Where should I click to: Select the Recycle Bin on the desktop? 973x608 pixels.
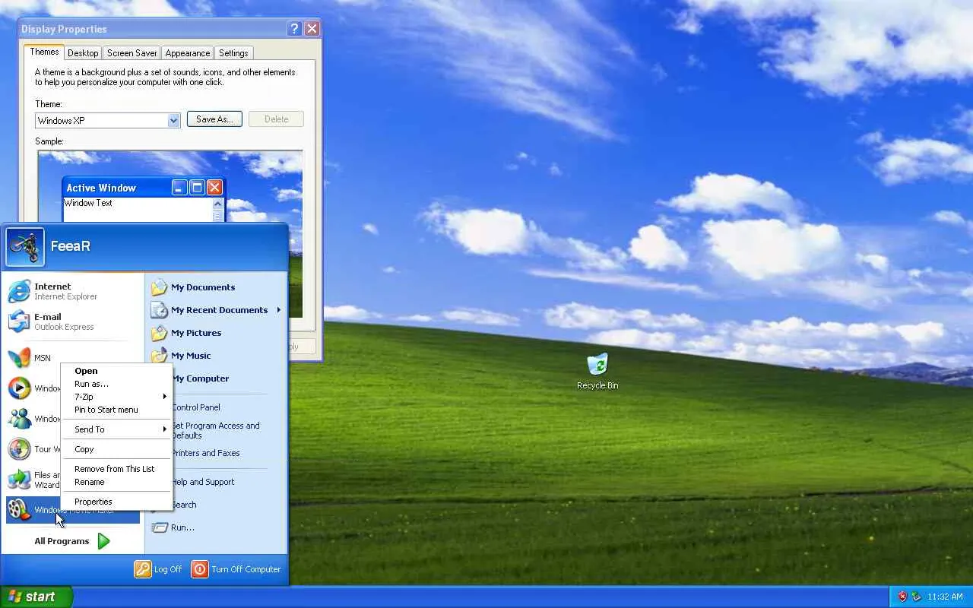597,371
